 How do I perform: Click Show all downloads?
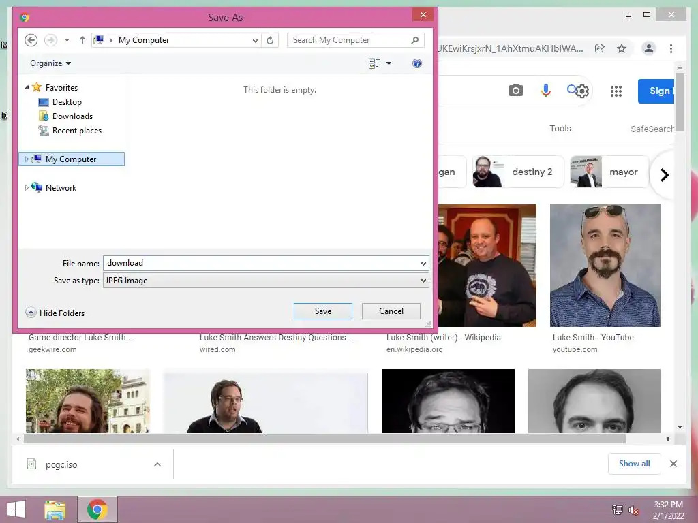tap(635, 464)
